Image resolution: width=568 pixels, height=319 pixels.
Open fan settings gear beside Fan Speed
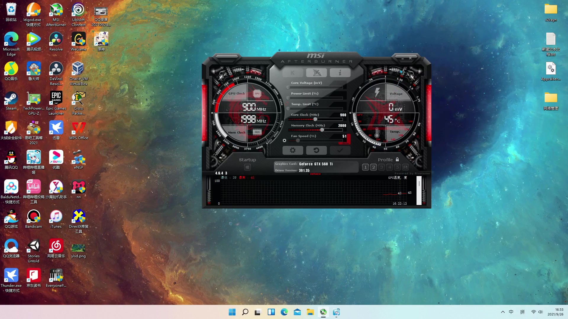tap(284, 141)
